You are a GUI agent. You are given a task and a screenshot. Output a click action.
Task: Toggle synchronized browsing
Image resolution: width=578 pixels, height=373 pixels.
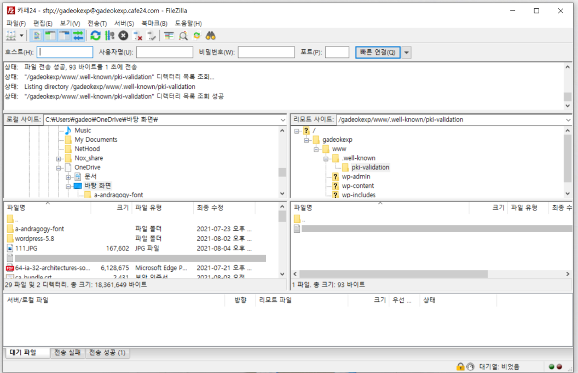(197, 36)
